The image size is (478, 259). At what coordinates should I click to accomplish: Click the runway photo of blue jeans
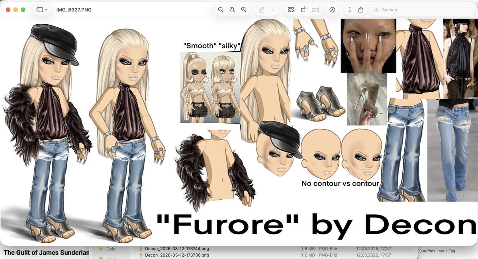pyautogui.click(x=452, y=150)
